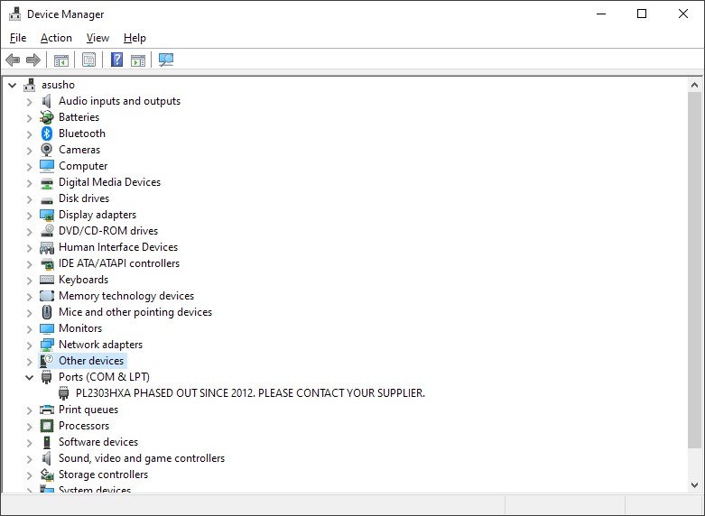This screenshot has height=516, width=705.
Task: Click the Network adapters icon
Action: click(x=47, y=345)
